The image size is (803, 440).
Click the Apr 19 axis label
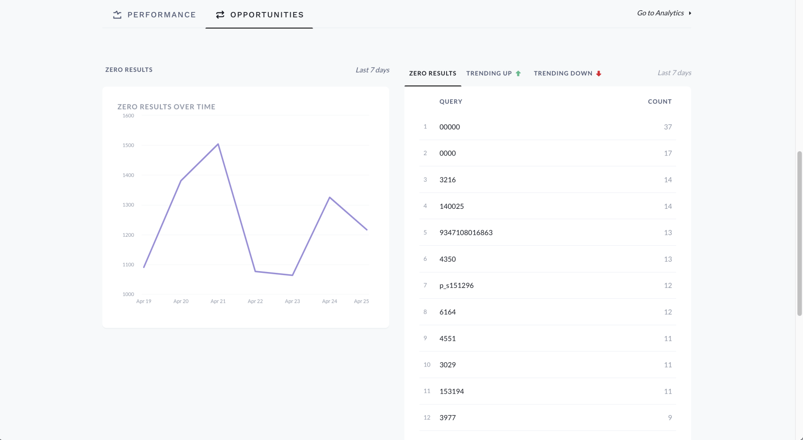pos(144,301)
